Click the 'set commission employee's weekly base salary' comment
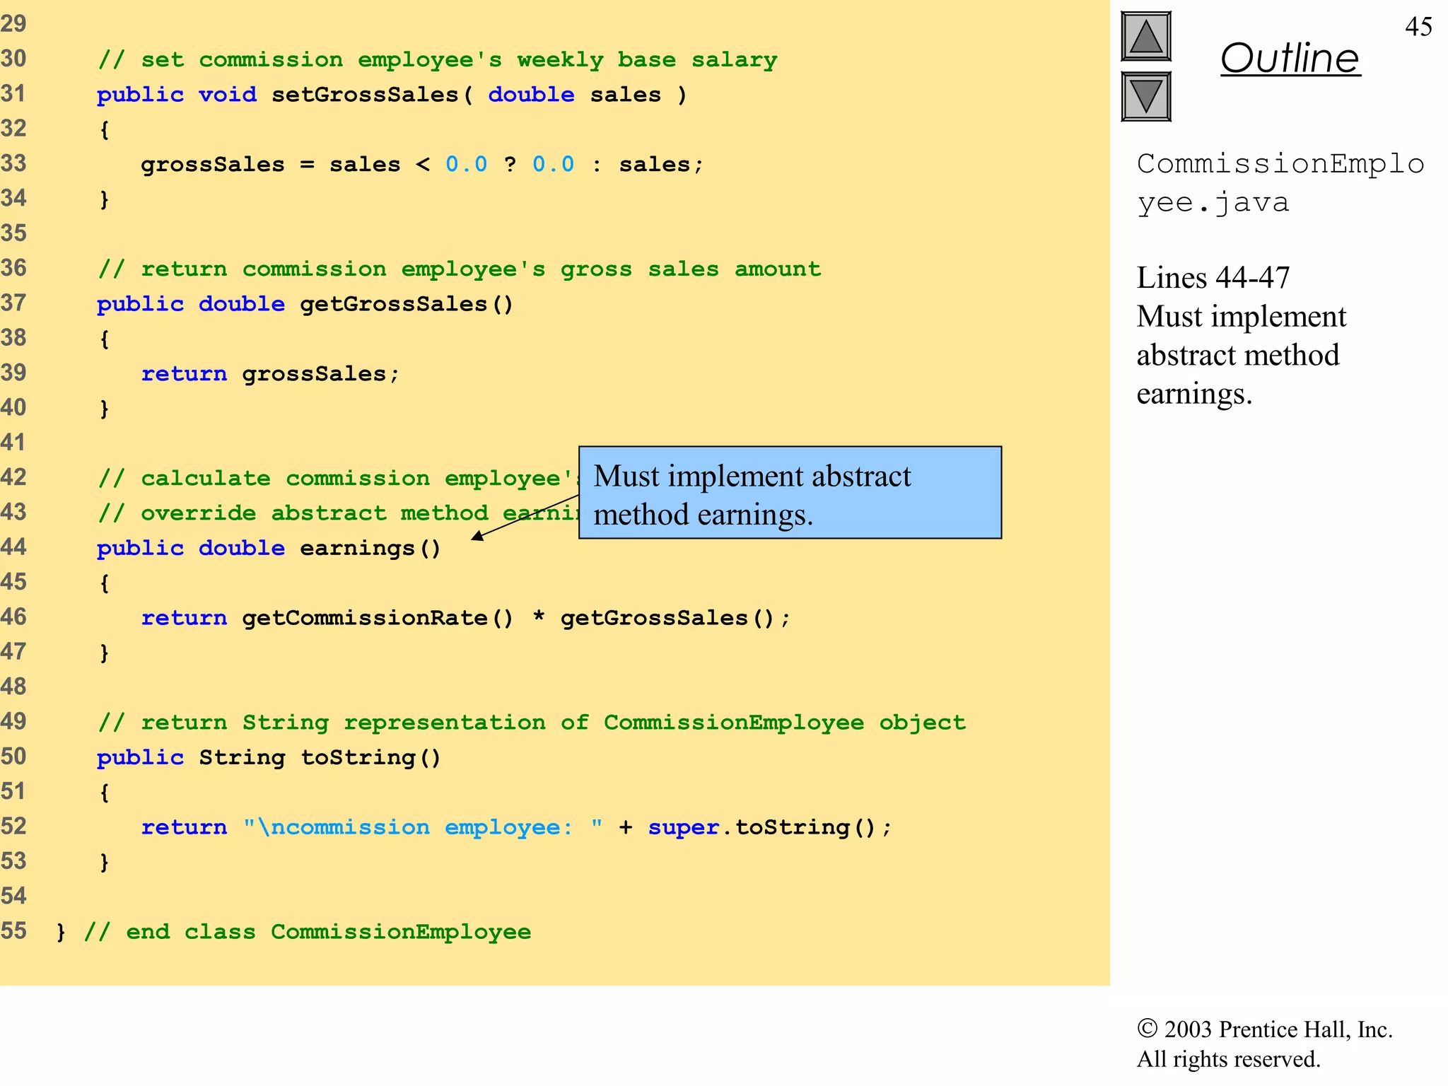 pyautogui.click(x=437, y=59)
